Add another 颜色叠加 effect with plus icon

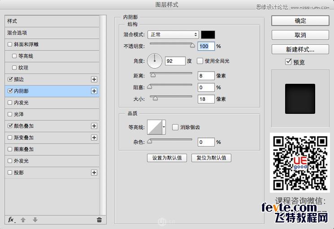tap(94, 126)
